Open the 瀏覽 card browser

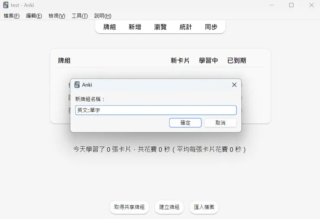click(x=160, y=27)
